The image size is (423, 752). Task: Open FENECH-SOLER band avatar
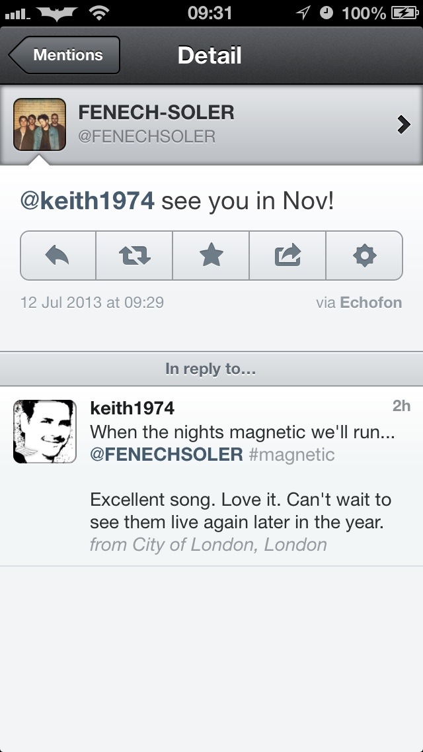tap(40, 124)
